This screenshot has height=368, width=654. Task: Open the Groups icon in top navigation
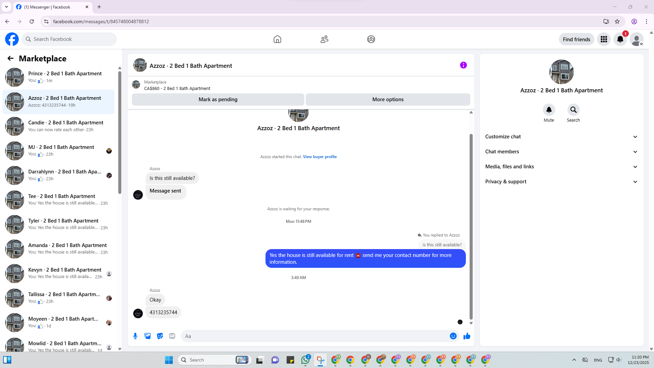tap(371, 39)
